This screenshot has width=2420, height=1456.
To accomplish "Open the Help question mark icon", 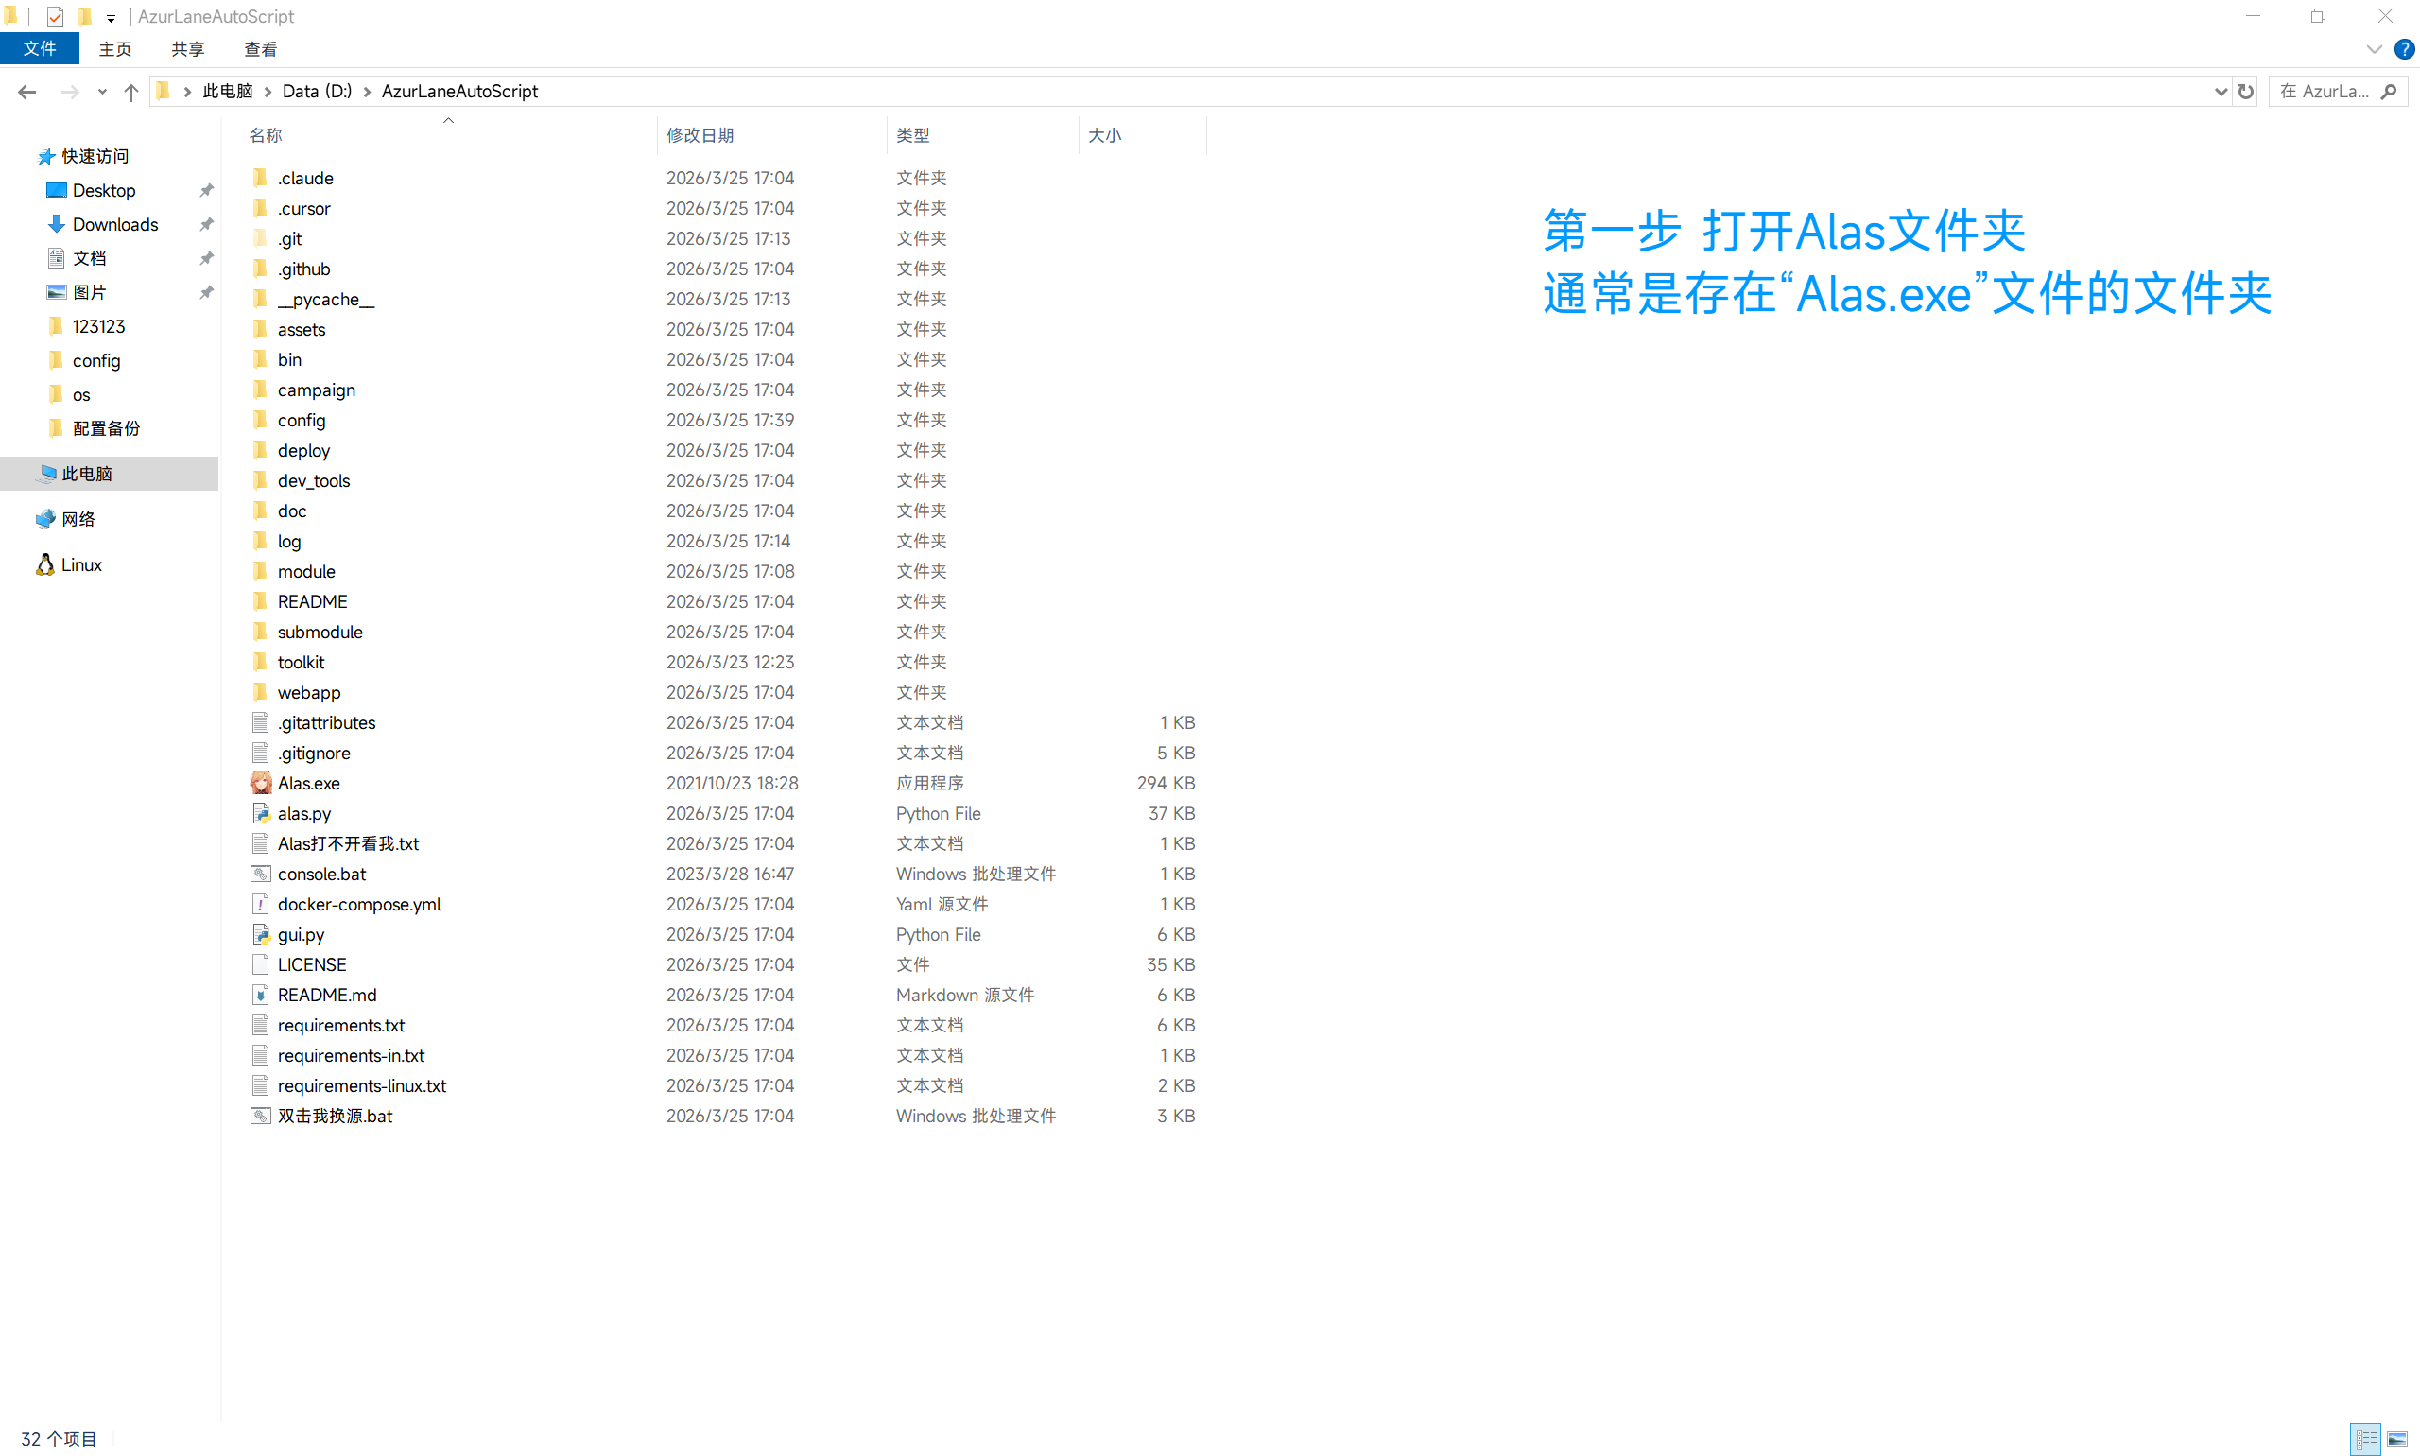I will 2403,49.
